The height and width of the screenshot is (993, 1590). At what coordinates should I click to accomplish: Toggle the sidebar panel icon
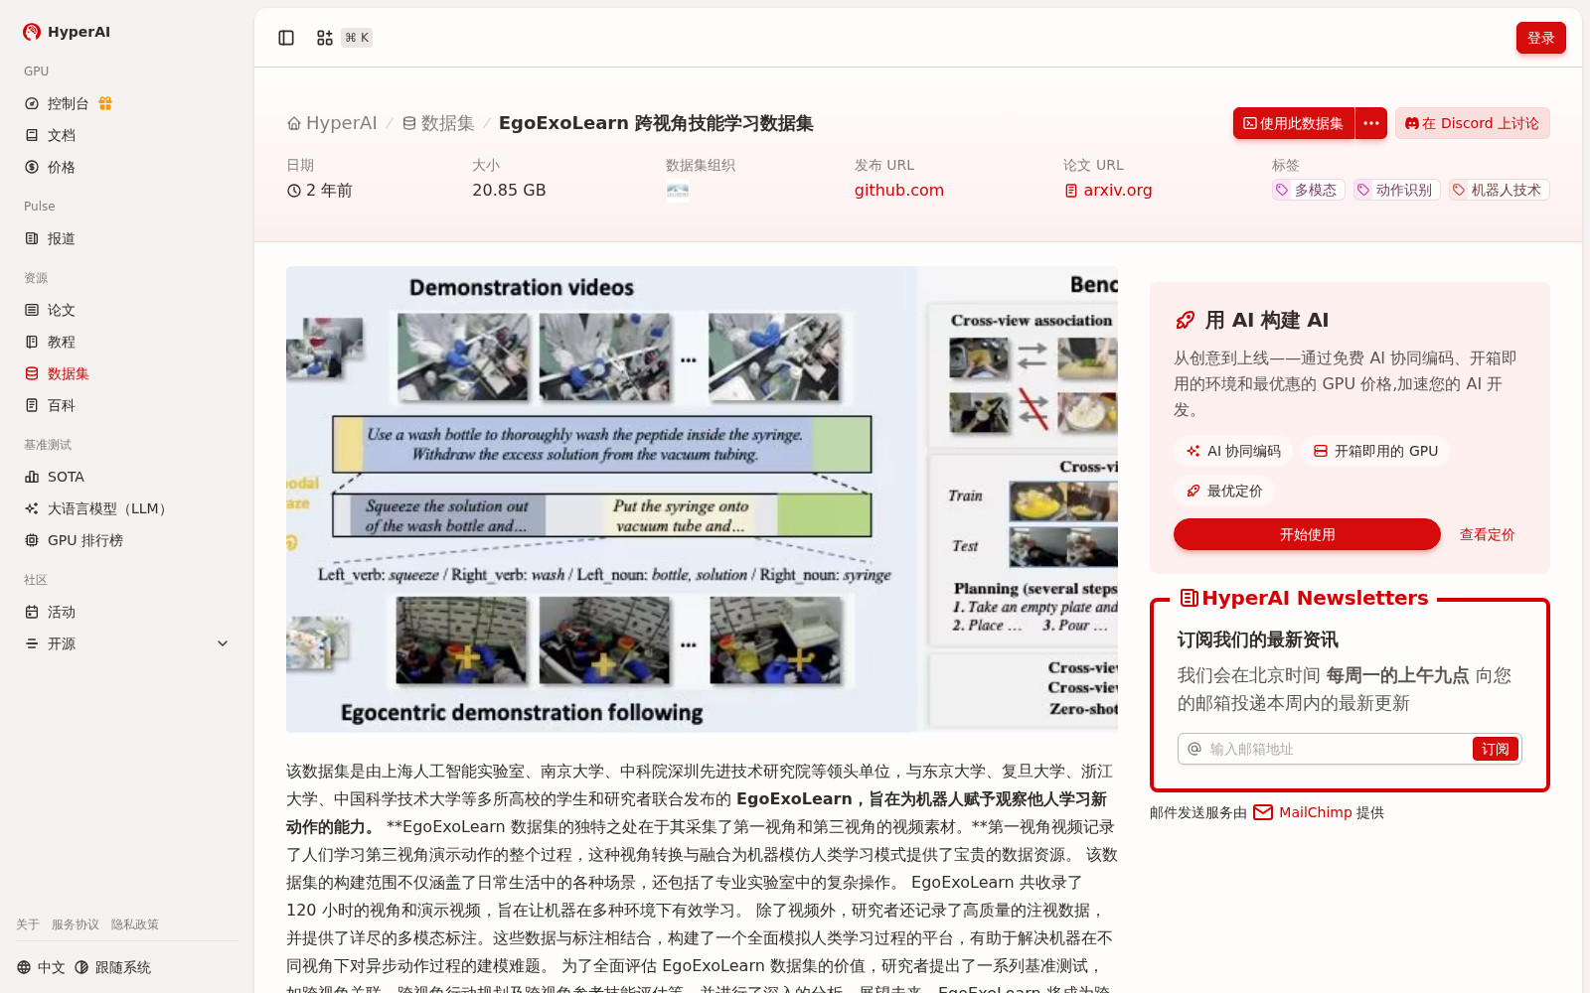click(x=286, y=38)
